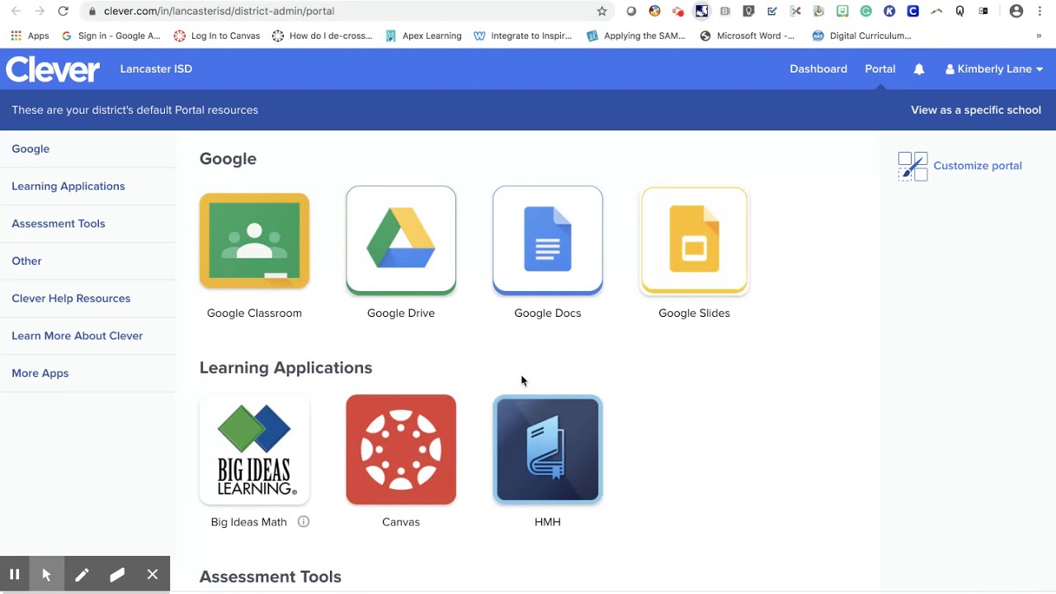1056x594 pixels.
Task: Click the blue K extension icon
Action: coord(889,11)
